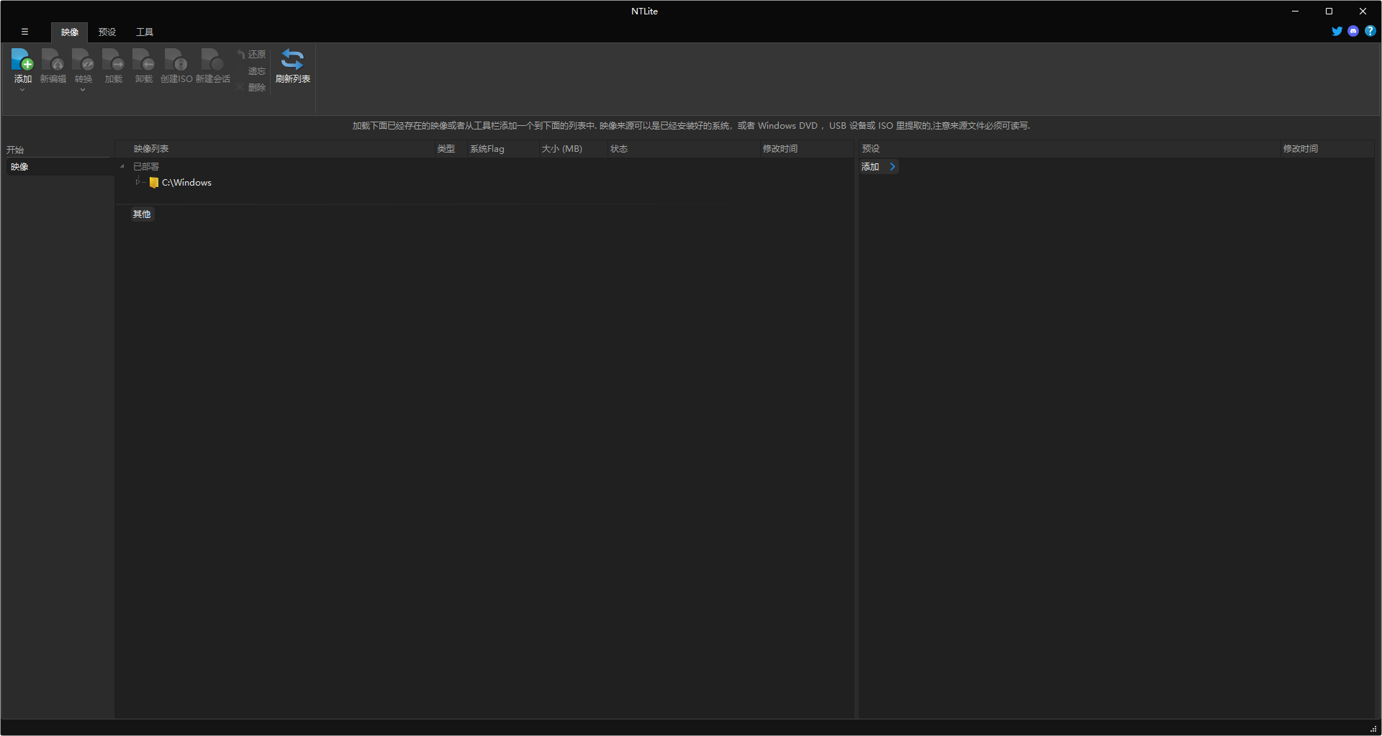
Task: Open the dropdown arrow under 转换
Action: click(83, 90)
